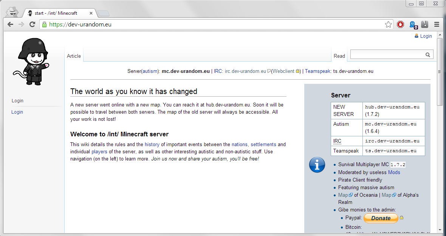Click the gray sidebar Login heading
The height and width of the screenshot is (236, 446).
click(18, 100)
